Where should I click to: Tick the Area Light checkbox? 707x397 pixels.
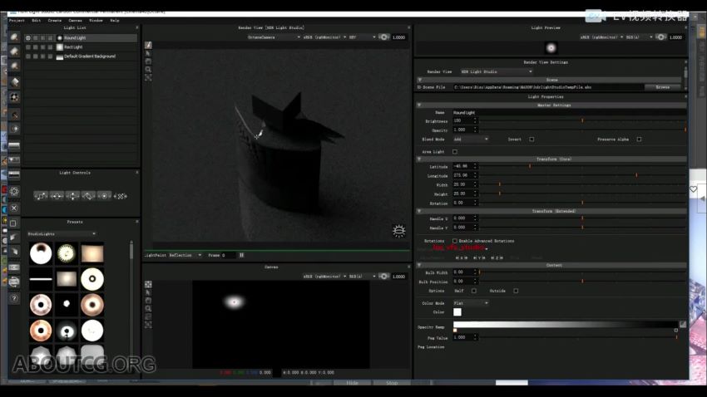tap(454, 152)
